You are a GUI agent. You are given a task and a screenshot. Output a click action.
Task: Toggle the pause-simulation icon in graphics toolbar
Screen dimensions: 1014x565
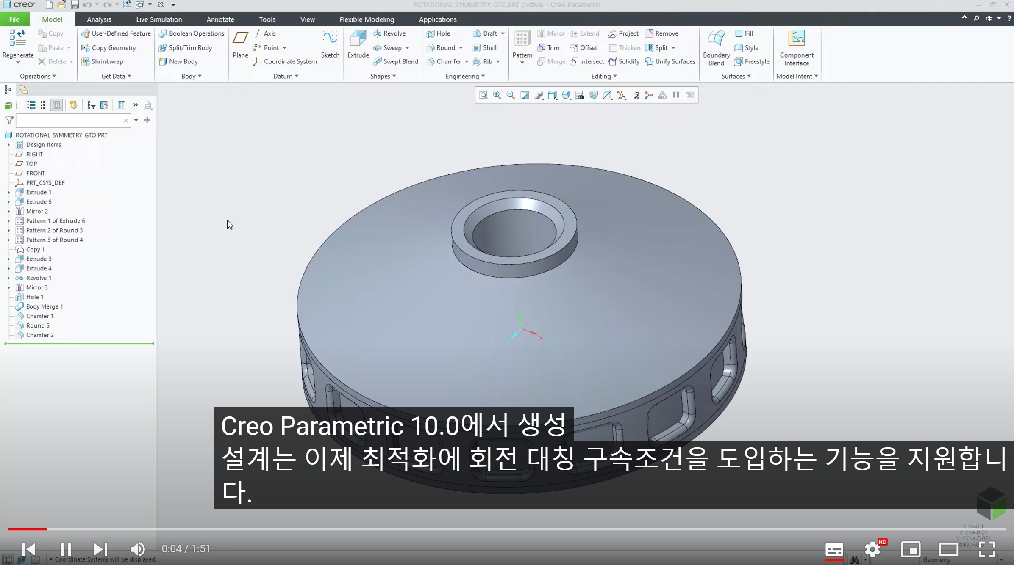click(676, 95)
